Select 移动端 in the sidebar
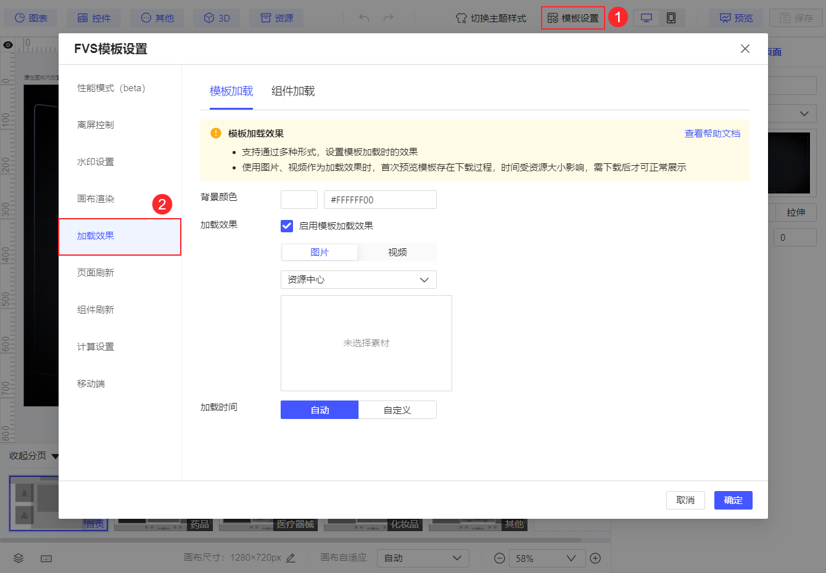This screenshot has height=573, width=826. click(120, 384)
